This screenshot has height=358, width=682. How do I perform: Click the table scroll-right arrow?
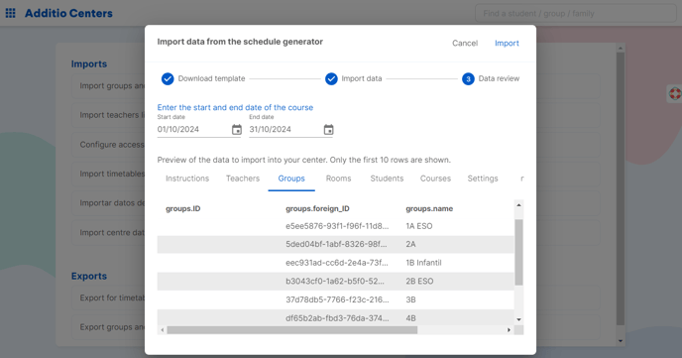pyautogui.click(x=509, y=330)
